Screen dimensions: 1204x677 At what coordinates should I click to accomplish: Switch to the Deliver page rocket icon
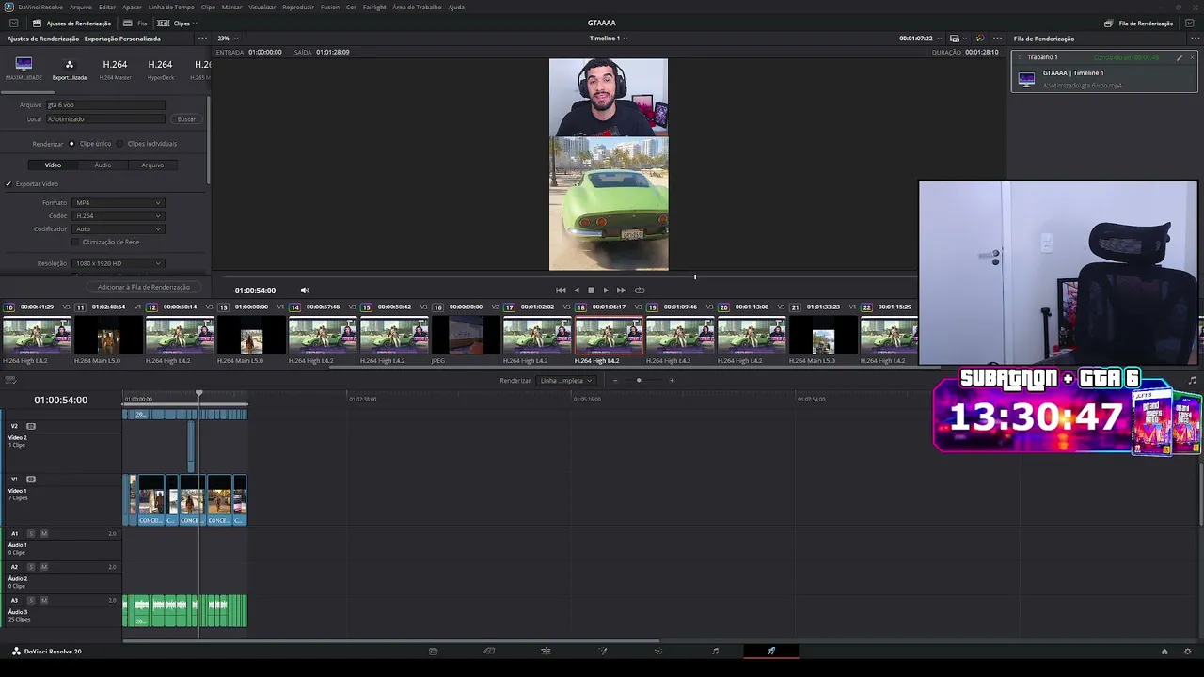[x=771, y=651]
